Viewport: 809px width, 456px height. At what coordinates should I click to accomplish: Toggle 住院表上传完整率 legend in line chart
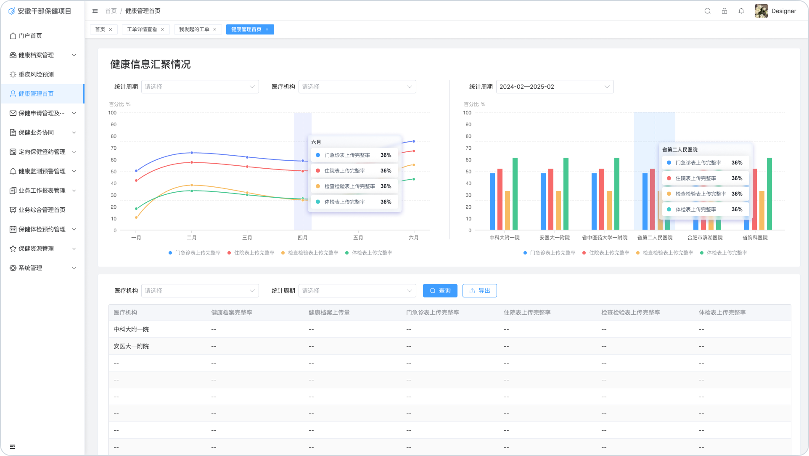[x=251, y=253]
